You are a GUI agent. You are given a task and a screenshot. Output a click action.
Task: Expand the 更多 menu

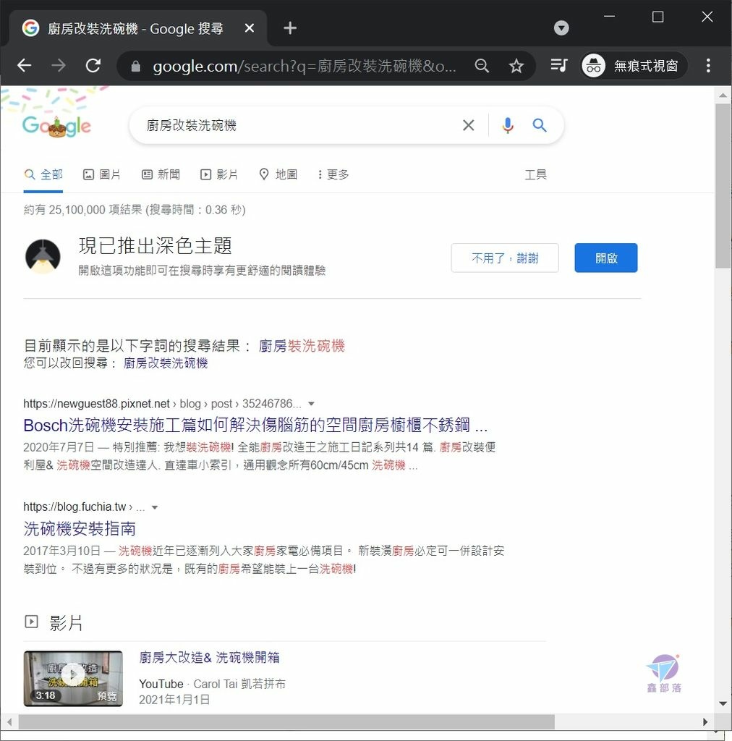(333, 174)
